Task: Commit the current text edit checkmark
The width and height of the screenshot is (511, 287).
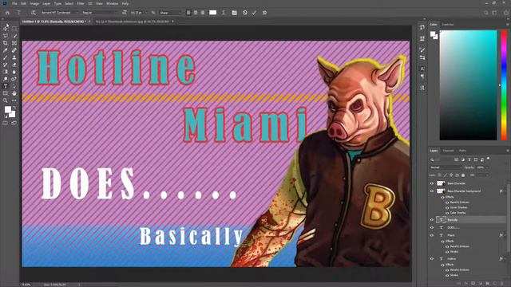Action: click(254, 13)
